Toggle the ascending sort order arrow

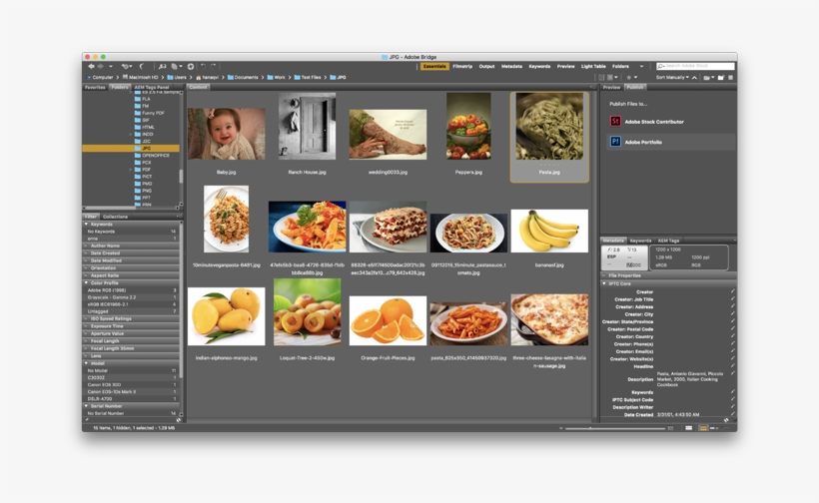(x=694, y=78)
